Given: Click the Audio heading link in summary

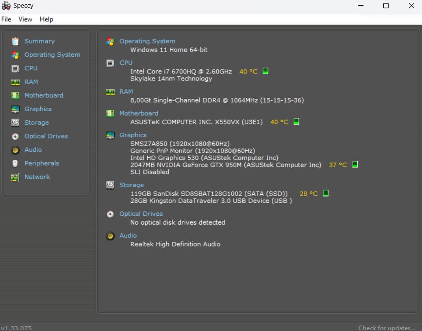Looking at the screenshot, I should tap(128, 236).
